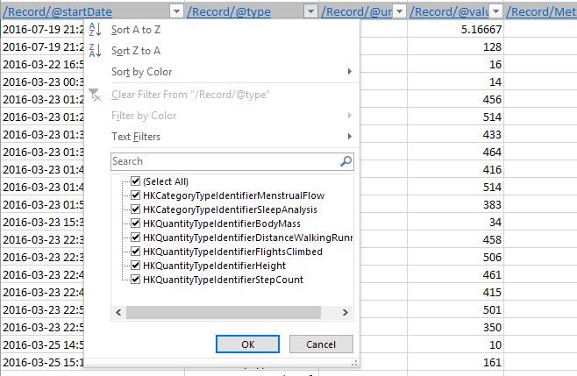
Task: Click the Cancel button
Action: point(321,344)
